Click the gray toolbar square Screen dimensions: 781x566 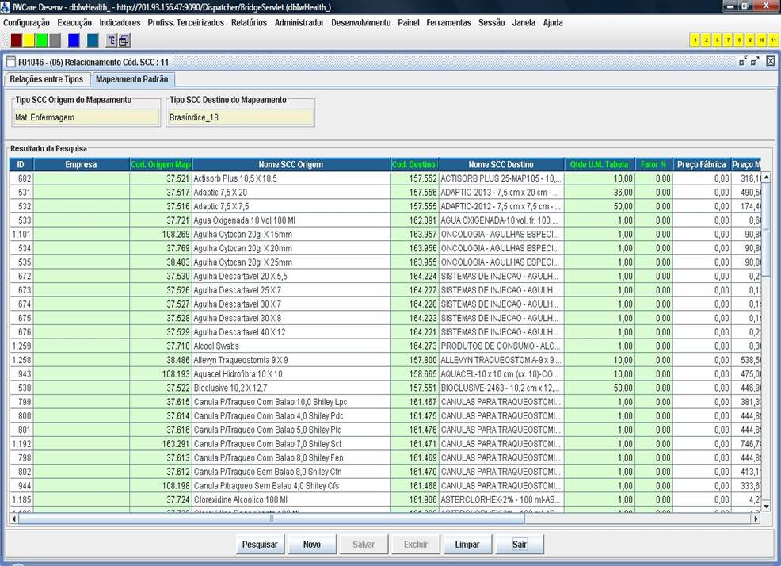55,40
